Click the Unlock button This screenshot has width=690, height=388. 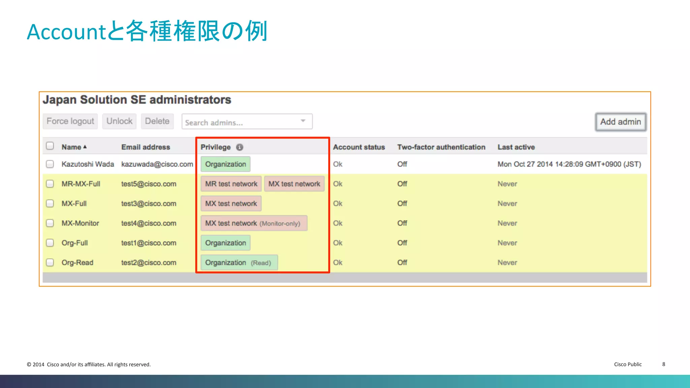click(119, 121)
